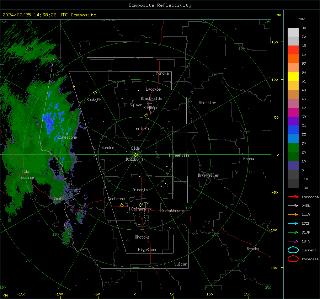Screen dimensions: 320x299
Task: Click the magenta 39 dBZ color swatch
Action: coord(293,112)
